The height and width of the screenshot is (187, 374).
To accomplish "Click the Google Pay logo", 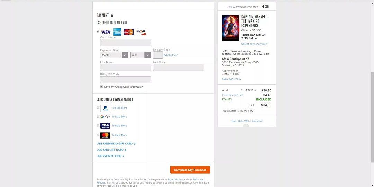I will (105, 117).
